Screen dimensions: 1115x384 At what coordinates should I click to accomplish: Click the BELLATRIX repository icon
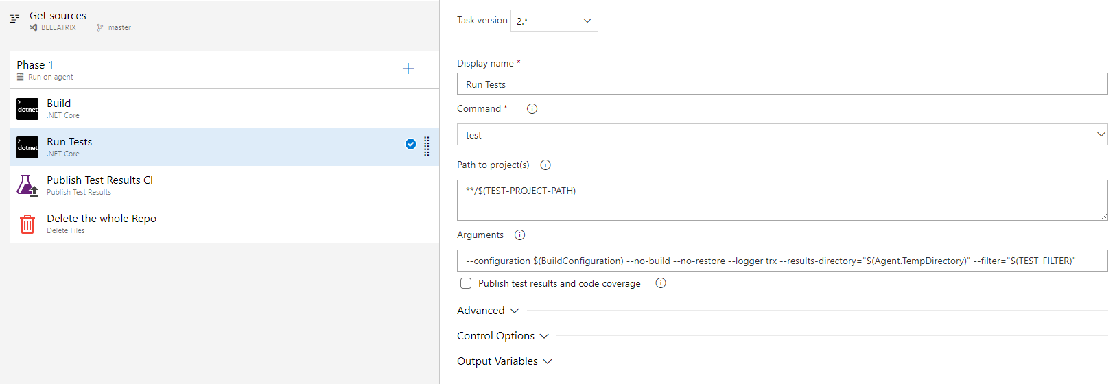tap(33, 27)
